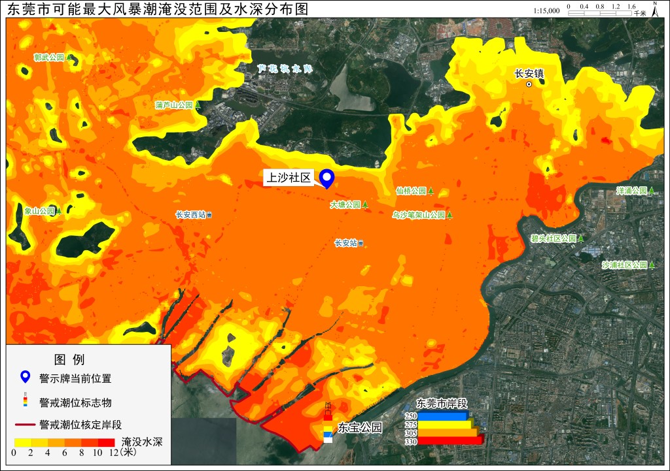Click the station icon beside 长安西站
670x471 pixels.
(209, 215)
